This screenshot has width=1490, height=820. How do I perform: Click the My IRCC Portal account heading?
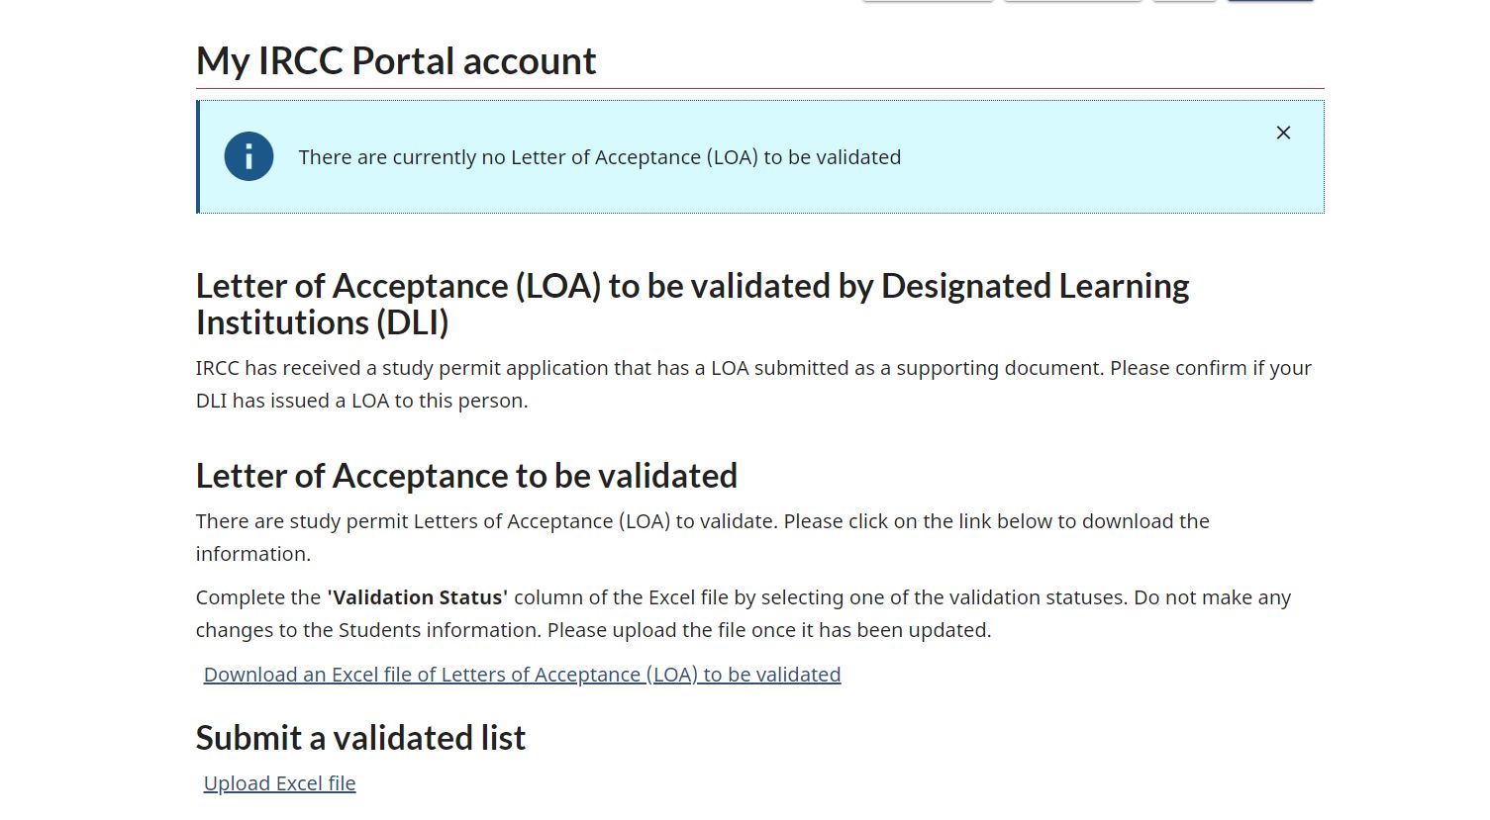coord(396,61)
